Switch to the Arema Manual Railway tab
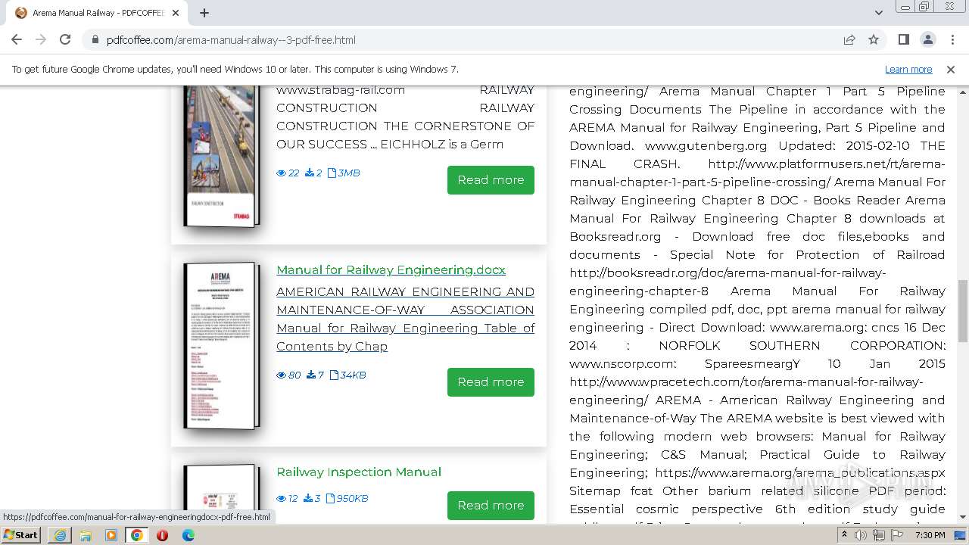Viewport: 969px width, 545px height. pyautogui.click(x=97, y=13)
